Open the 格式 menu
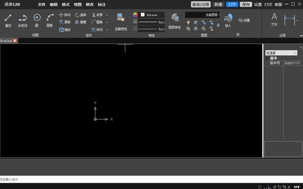Viewport: 303px width, 189px height. 66,5
